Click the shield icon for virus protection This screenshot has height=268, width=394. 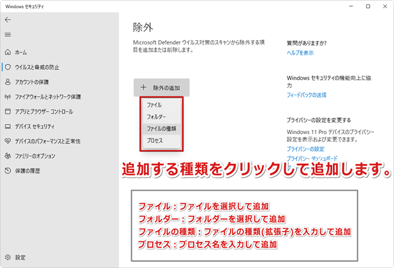click(8, 67)
